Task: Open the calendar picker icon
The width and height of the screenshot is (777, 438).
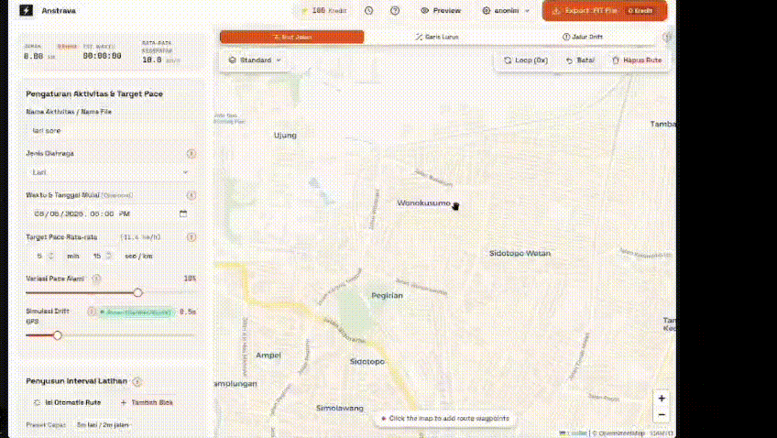Action: 183,214
